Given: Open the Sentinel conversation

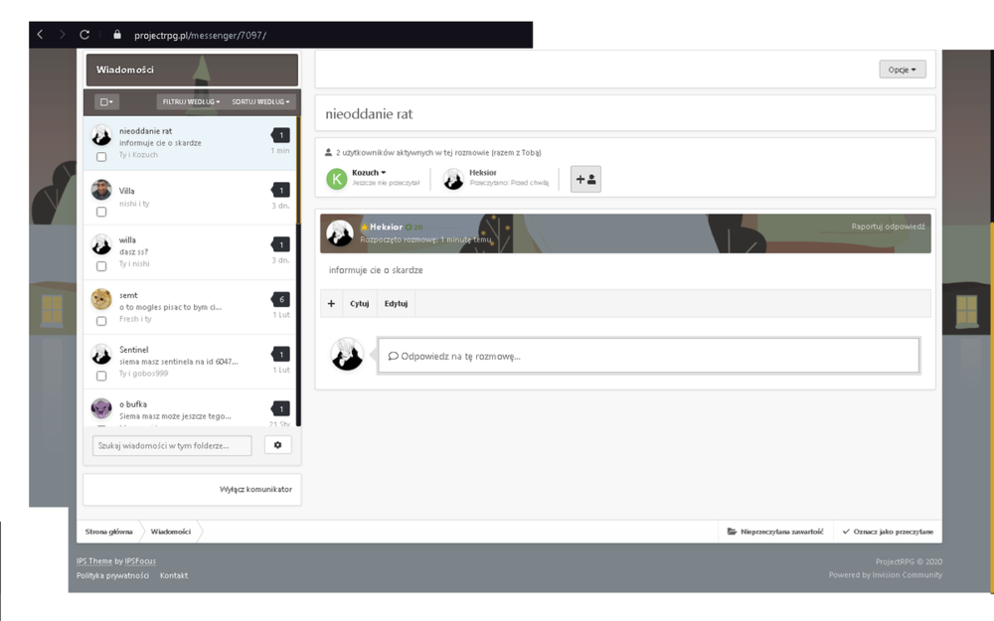Looking at the screenshot, I should tap(190, 362).
